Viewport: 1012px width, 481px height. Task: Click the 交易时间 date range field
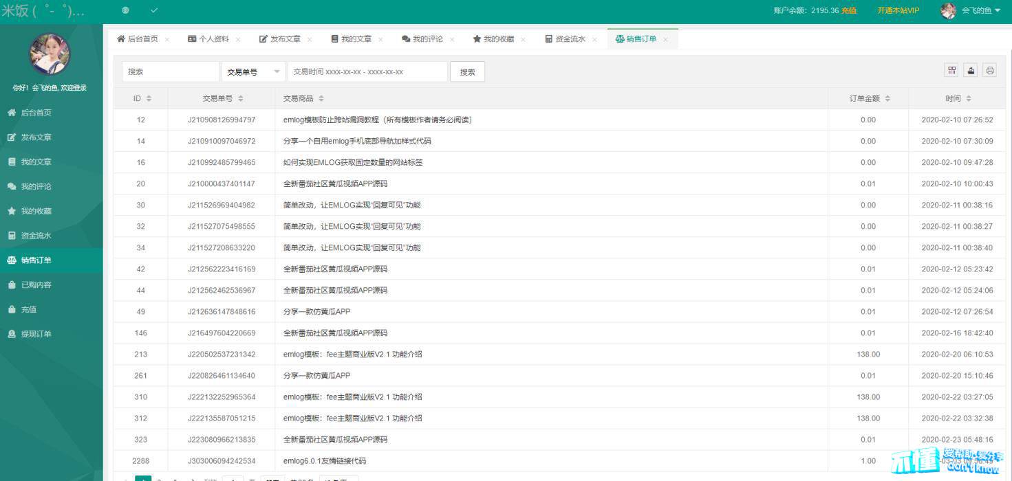pyautogui.click(x=367, y=71)
